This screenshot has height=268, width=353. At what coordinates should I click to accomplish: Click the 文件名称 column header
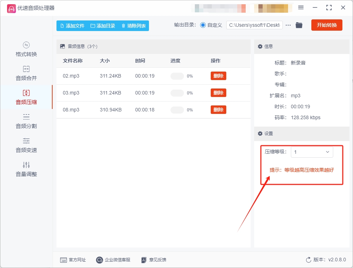click(73, 61)
